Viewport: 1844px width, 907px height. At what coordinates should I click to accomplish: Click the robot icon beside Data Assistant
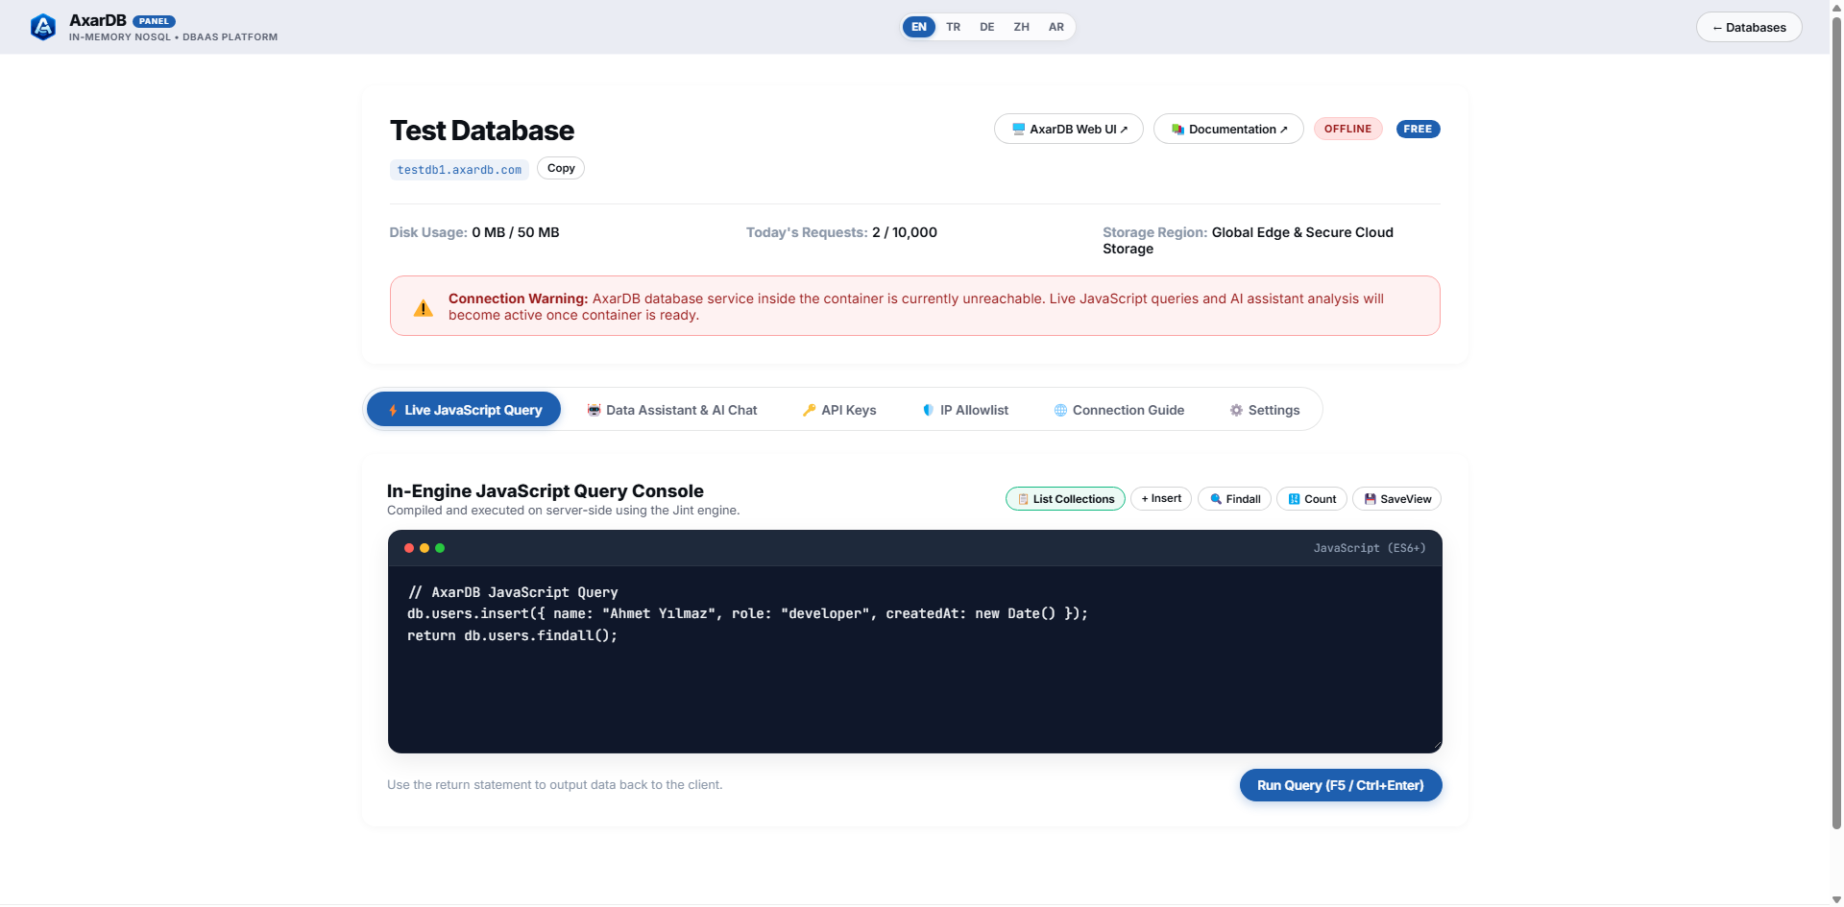click(594, 410)
